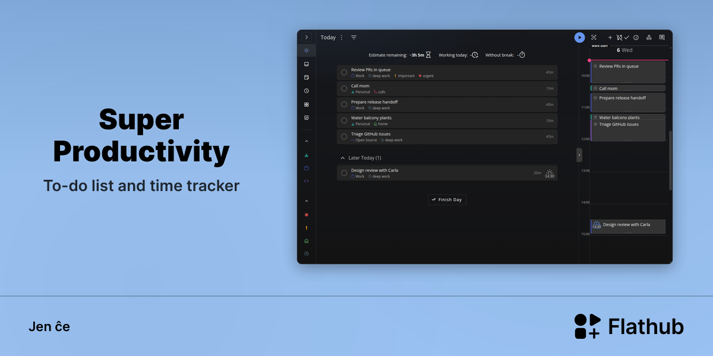Select the important exclamation tag in sidebar
This screenshot has height=356, width=713.
pyautogui.click(x=307, y=228)
